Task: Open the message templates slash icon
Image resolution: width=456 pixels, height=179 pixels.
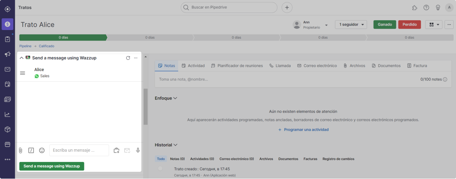Action: (x=31, y=150)
